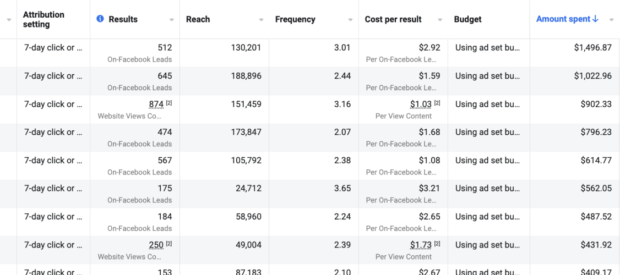Screen dimensions: 620x275
Task: Select the $1,496.87 amount spent cell
Action: tap(592, 48)
